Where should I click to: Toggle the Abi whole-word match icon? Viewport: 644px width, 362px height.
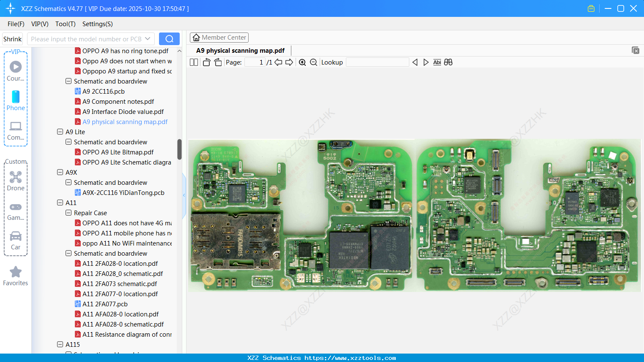(437, 62)
